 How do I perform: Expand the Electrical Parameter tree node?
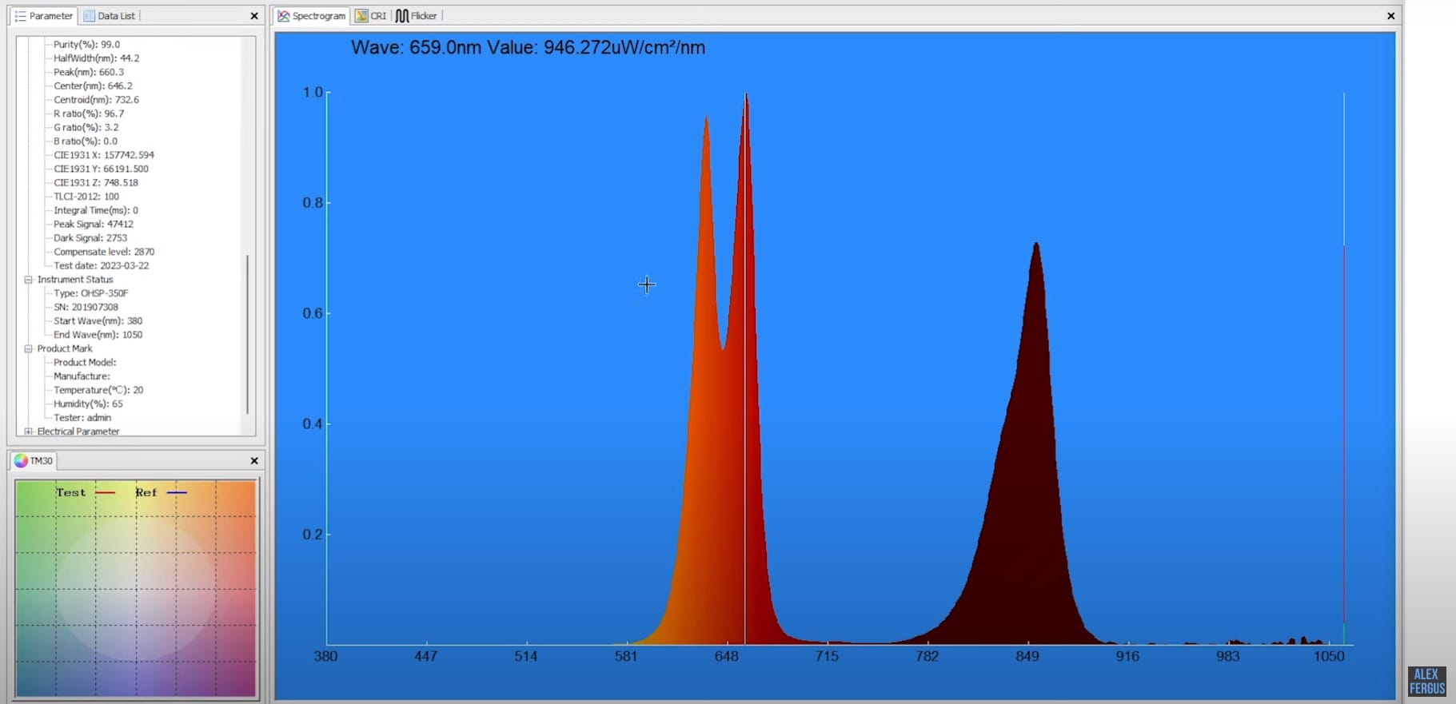click(x=29, y=432)
